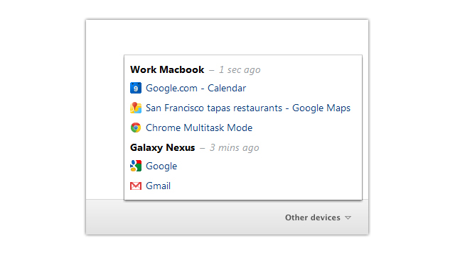
Task: Click the blue Google Calendar favicon
Action: (x=136, y=88)
